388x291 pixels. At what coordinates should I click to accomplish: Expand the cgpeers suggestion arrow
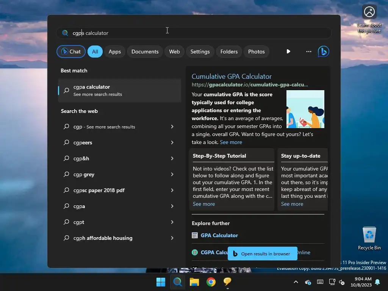172,142
